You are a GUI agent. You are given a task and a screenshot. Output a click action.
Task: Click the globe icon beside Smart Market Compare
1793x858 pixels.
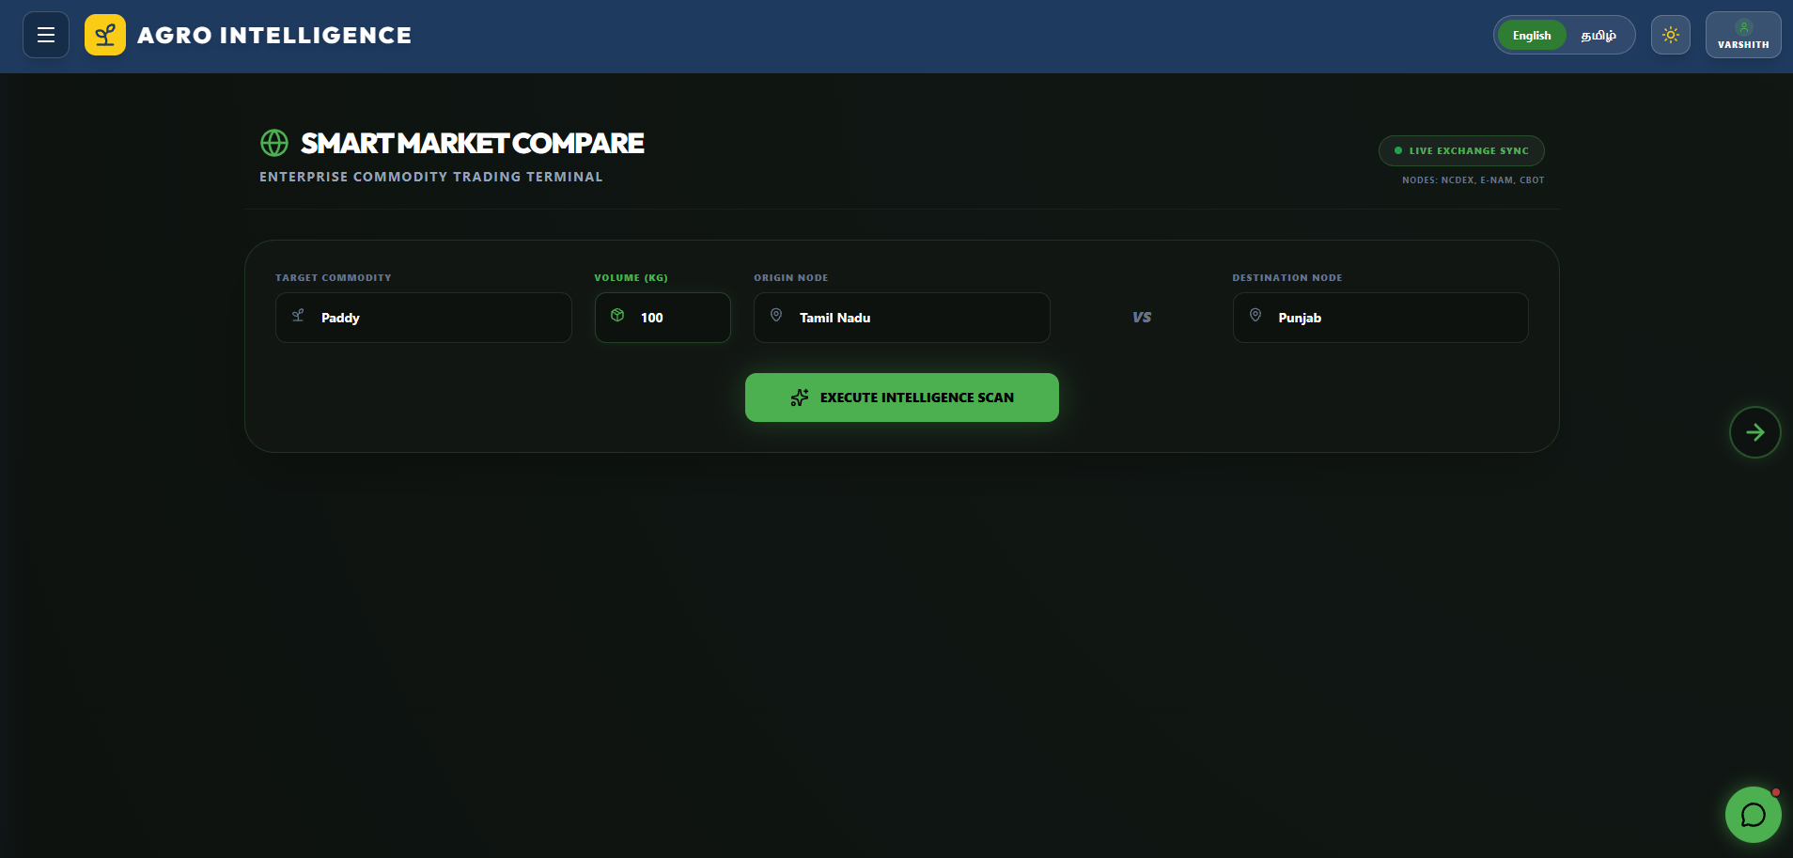pyautogui.click(x=274, y=143)
